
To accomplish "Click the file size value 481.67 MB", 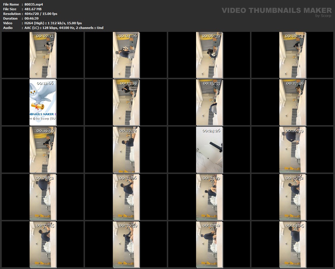I will pos(33,9).
